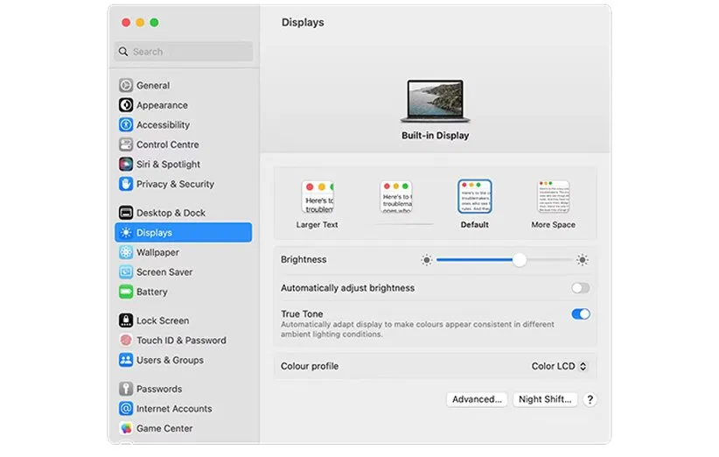The width and height of the screenshot is (719, 457).
Task: Select the More Space resolution thumbnail
Action: click(x=553, y=198)
